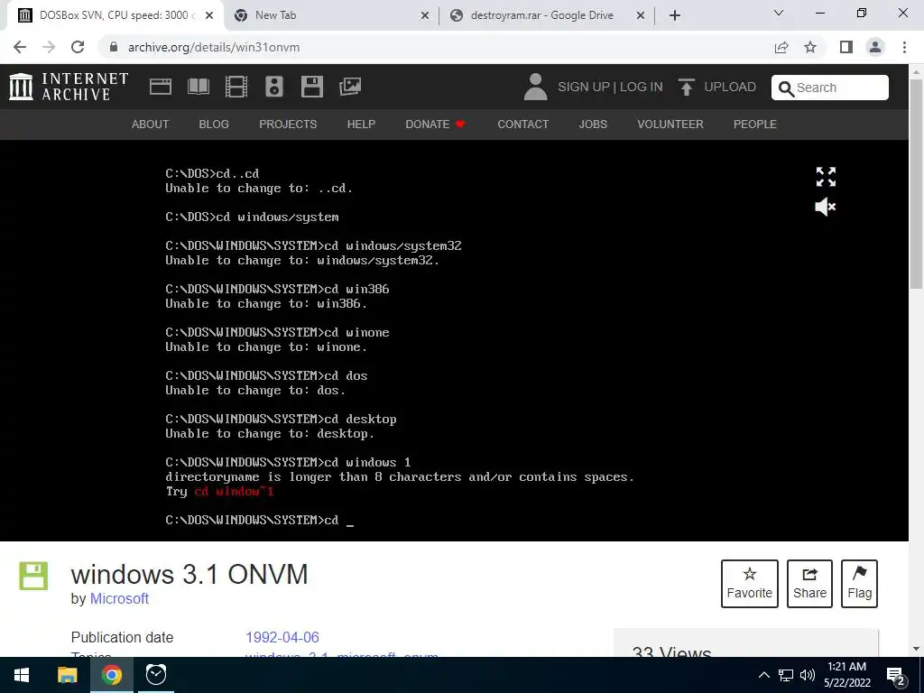
Task: Reload the archive.org page
Action: [78, 47]
